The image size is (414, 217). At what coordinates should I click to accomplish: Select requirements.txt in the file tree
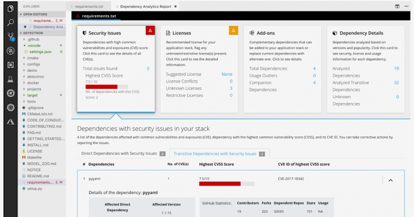(x=42, y=182)
